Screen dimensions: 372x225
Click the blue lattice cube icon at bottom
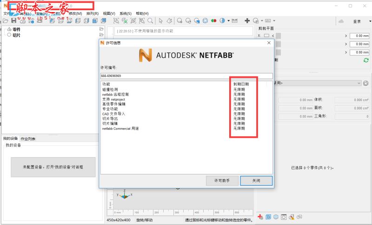(268, 217)
